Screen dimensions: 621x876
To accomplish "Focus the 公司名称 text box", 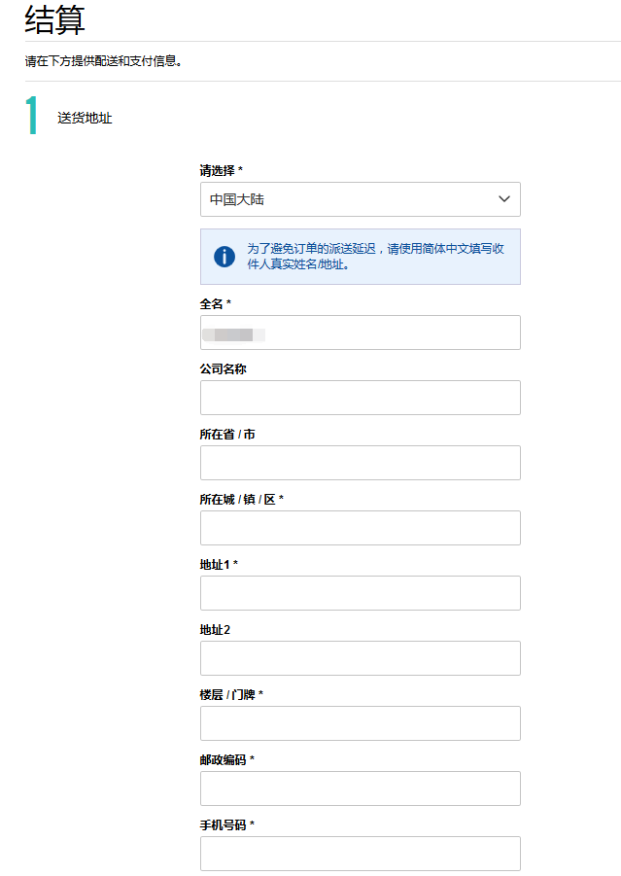I will tap(360, 398).
